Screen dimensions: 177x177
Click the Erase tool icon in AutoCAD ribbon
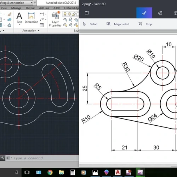coord(10,14)
